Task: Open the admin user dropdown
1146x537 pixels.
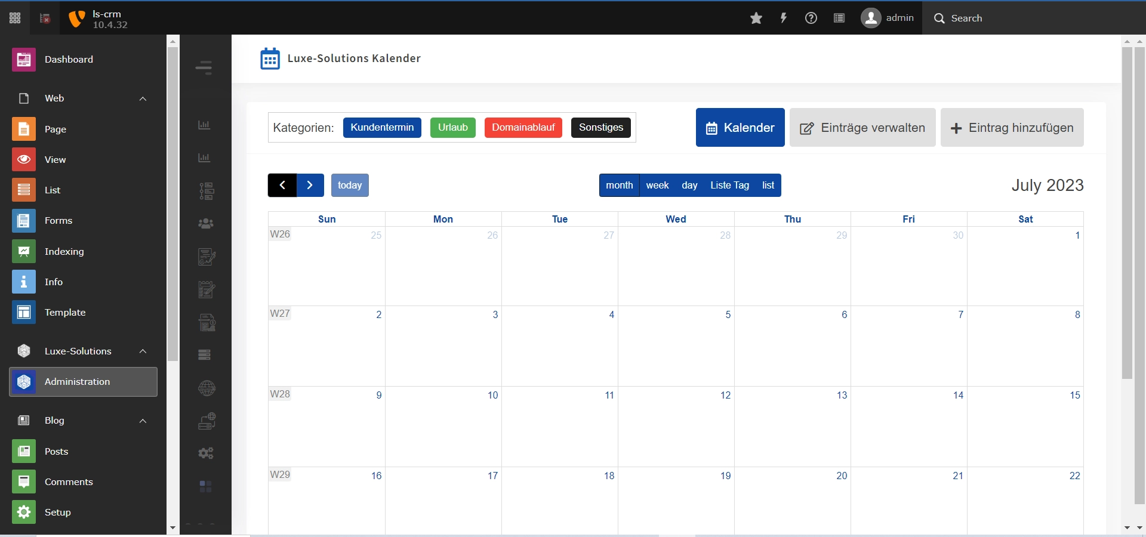Action: (x=888, y=18)
